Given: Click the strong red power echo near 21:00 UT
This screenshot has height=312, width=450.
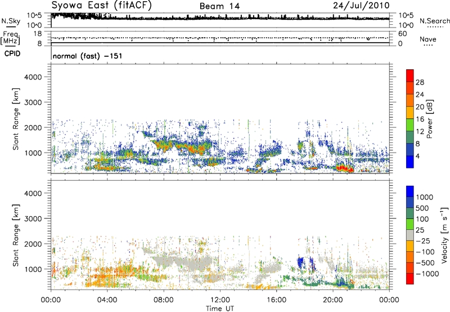Looking at the screenshot, I should [344, 168].
